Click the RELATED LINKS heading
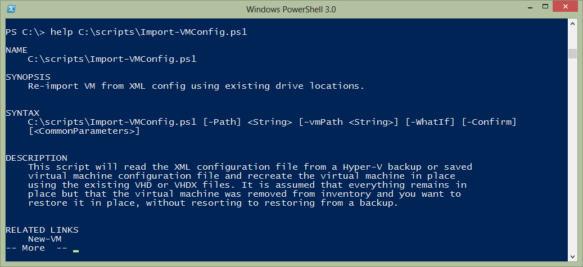 pos(42,230)
